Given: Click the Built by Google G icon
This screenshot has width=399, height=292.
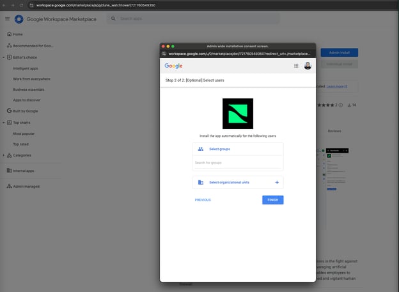Looking at the screenshot, I should point(9,111).
